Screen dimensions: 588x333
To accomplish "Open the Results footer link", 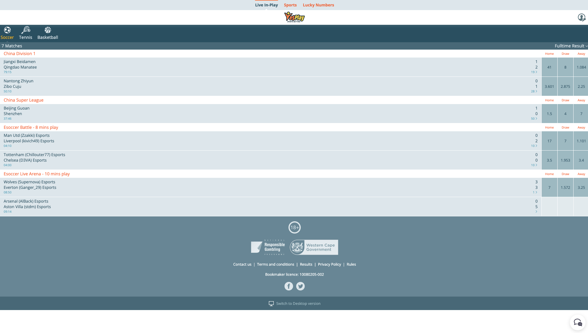I will coord(306,264).
